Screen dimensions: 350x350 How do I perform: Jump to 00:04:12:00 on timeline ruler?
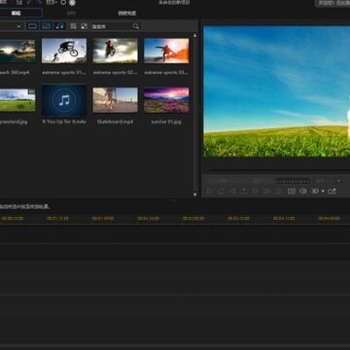pos(284,219)
